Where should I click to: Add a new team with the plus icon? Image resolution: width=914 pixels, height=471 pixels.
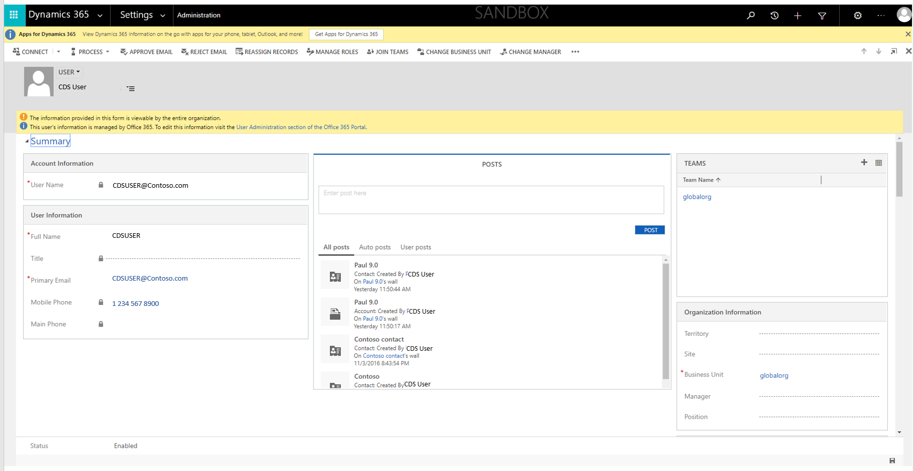pyautogui.click(x=864, y=163)
